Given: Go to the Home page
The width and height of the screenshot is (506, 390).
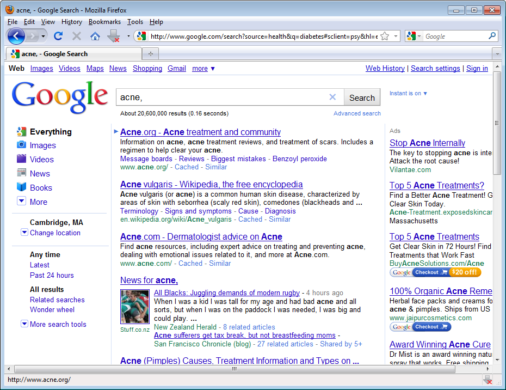Looking at the screenshot, I should point(95,36).
